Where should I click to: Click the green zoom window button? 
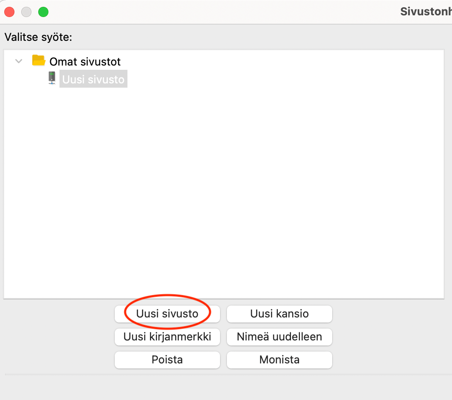[x=43, y=12]
